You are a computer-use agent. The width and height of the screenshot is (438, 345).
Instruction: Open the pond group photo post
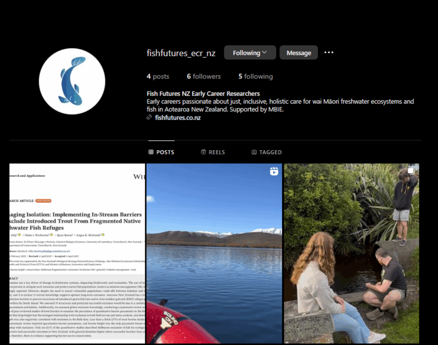pos(352,253)
